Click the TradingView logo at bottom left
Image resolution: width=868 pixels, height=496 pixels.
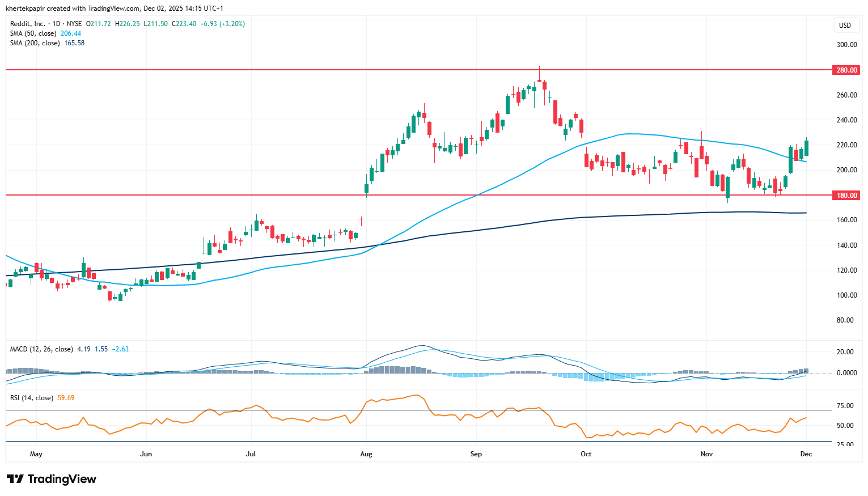click(x=52, y=479)
